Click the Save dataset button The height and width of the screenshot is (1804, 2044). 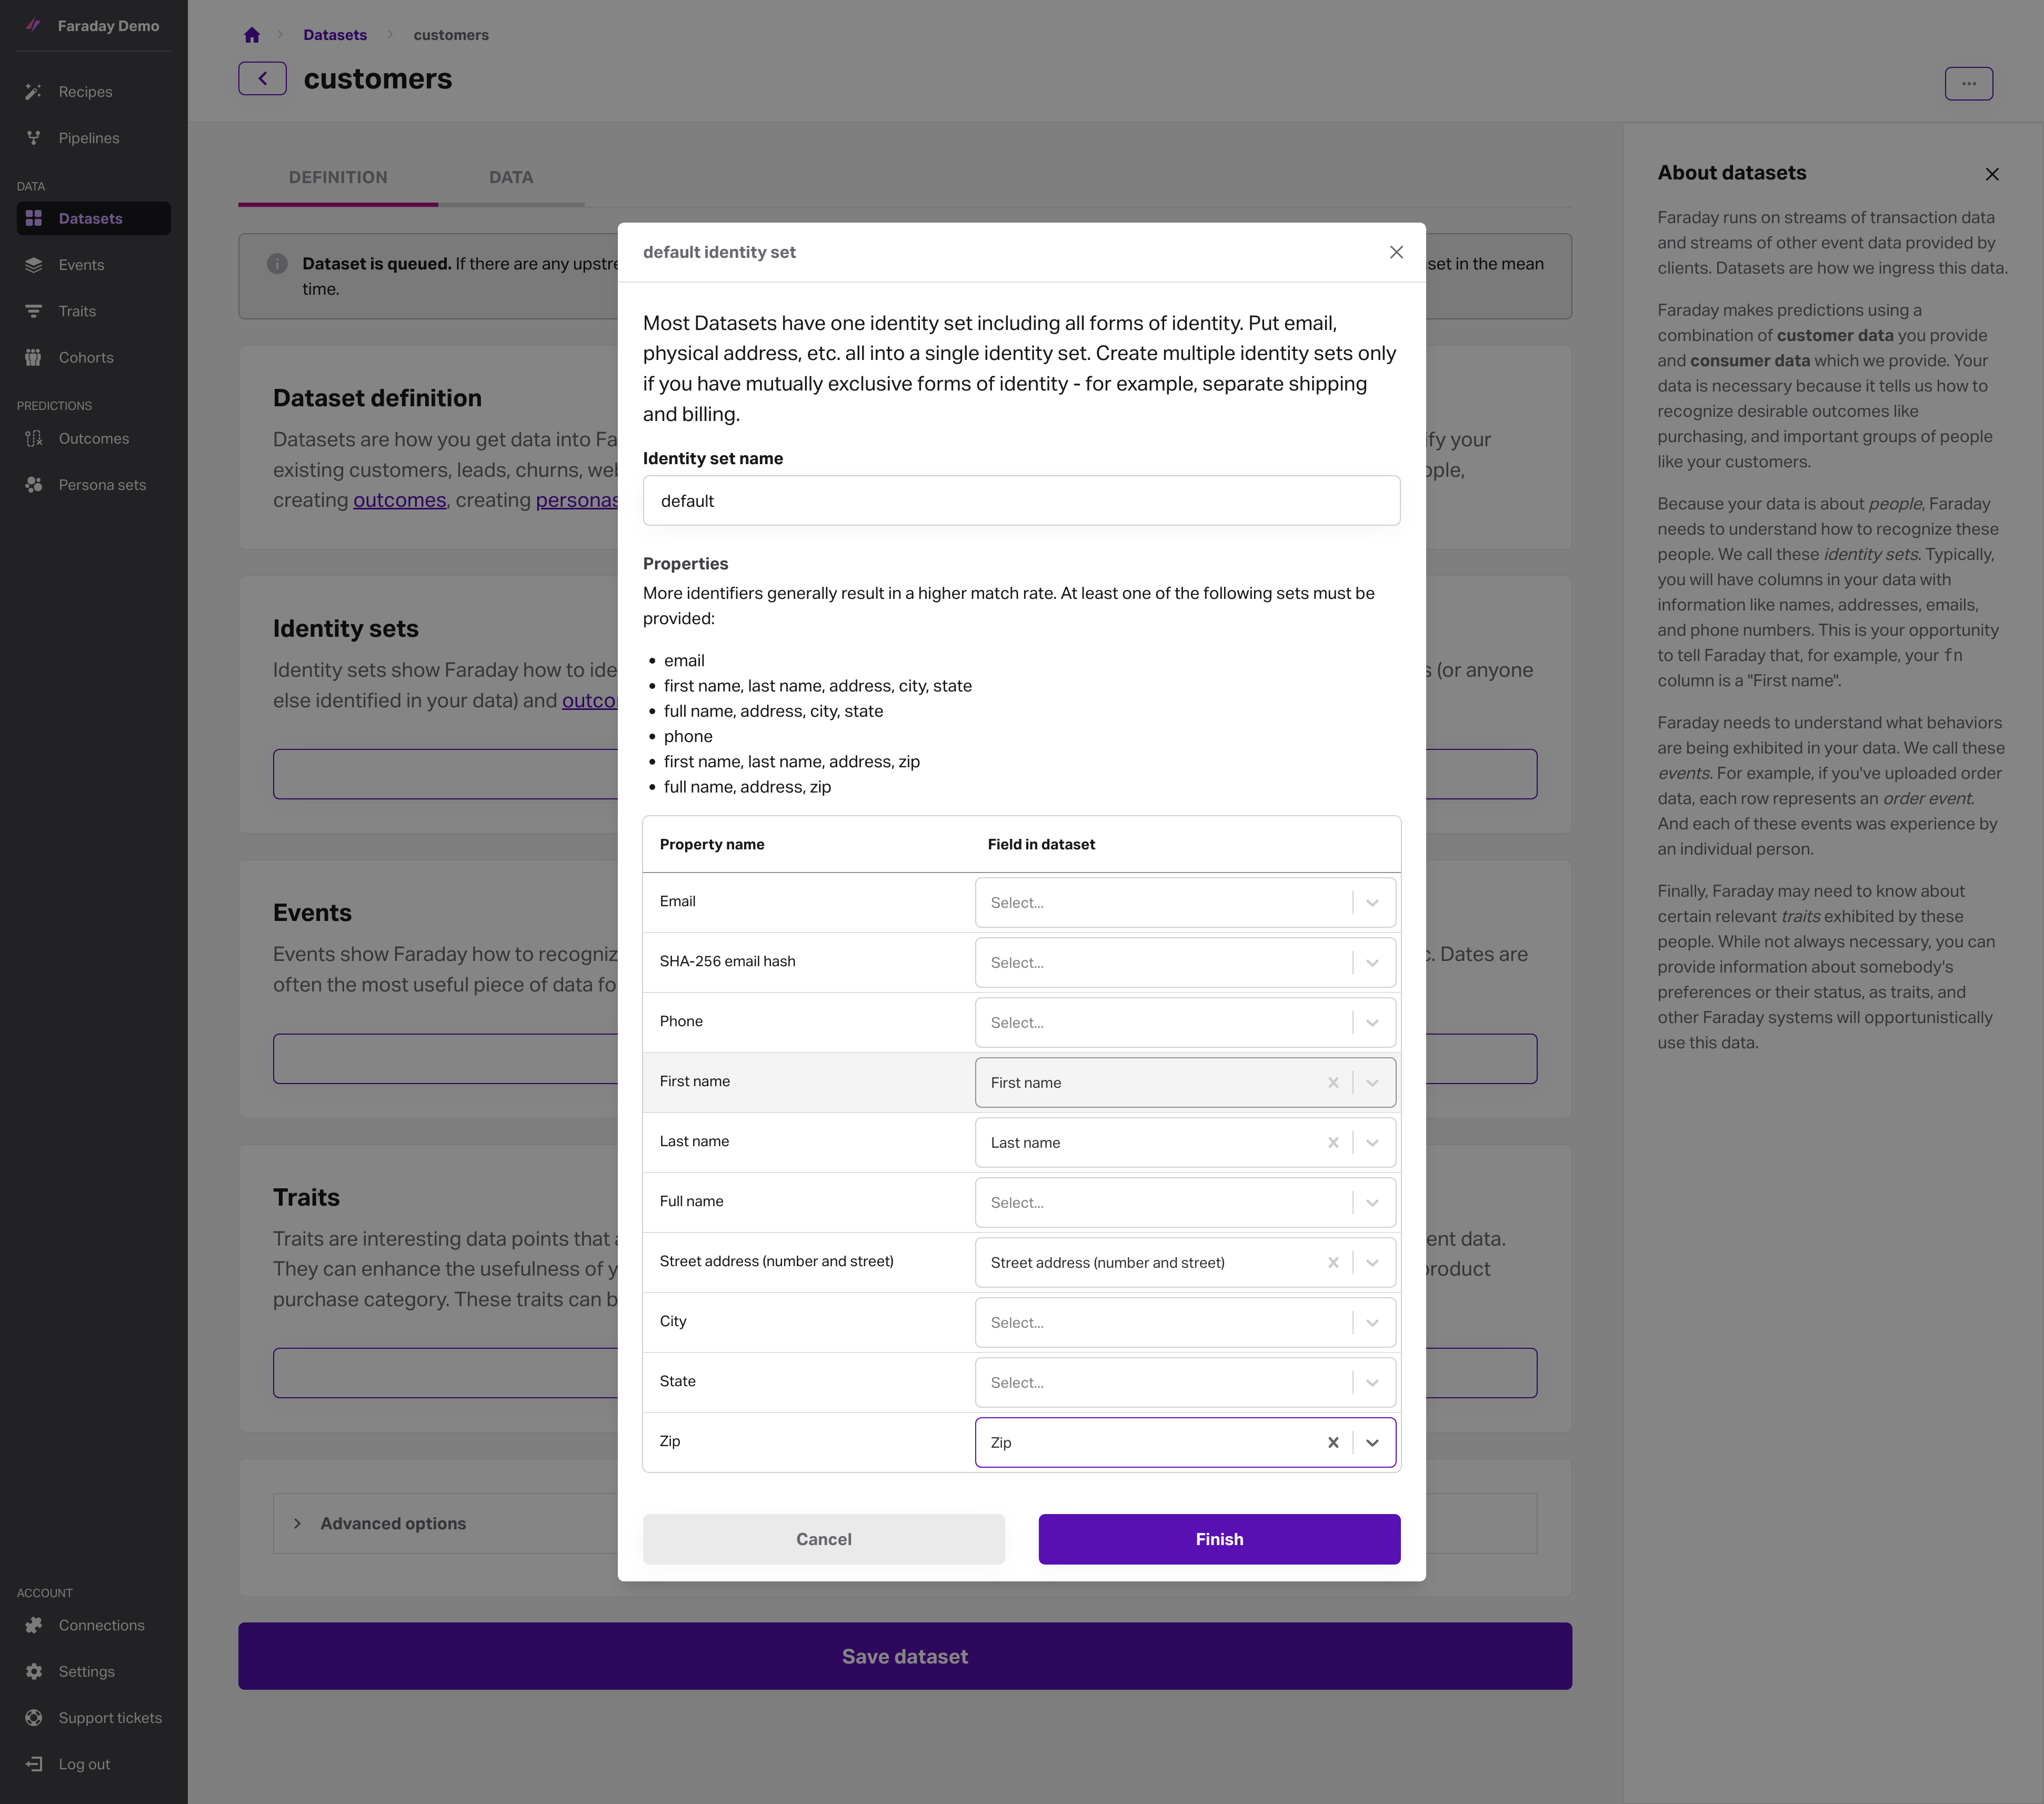(904, 1656)
